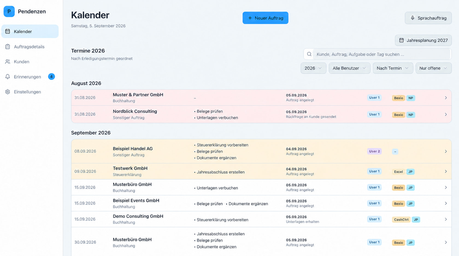This screenshot has height=256, width=459.
Task: Click User 2 tag on Beispiel Handel AG
Action: [374, 151]
